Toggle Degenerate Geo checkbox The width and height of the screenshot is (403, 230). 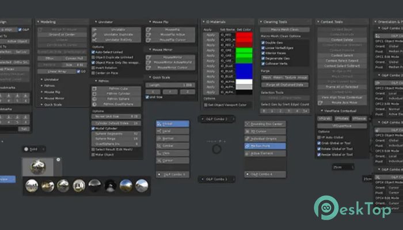pos(263,58)
